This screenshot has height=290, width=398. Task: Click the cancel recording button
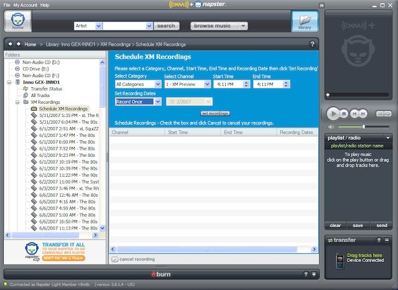[133, 260]
